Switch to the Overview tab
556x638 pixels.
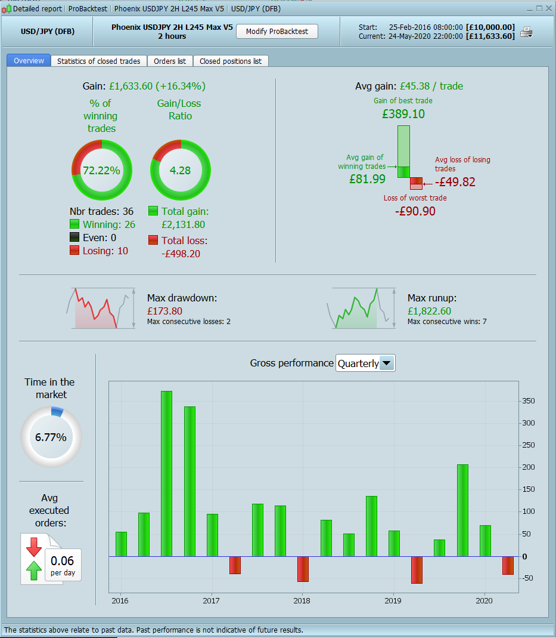29,61
